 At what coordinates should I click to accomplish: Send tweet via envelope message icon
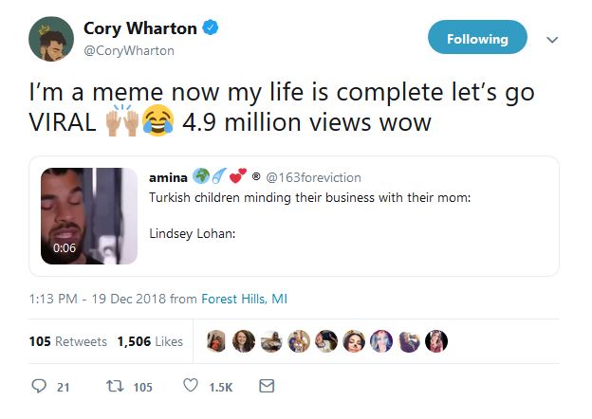[x=267, y=386]
